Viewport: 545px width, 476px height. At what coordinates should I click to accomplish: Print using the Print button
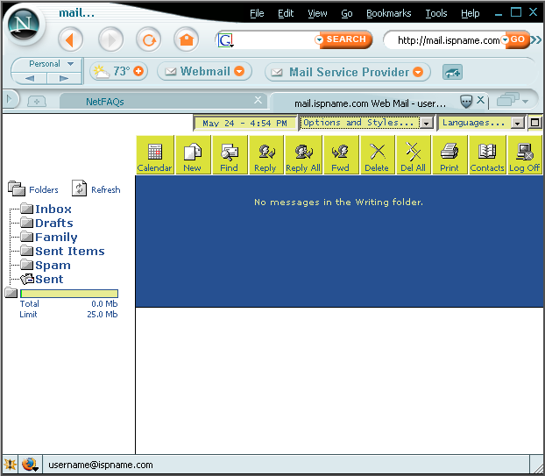coord(449,155)
